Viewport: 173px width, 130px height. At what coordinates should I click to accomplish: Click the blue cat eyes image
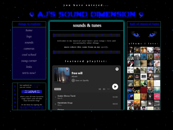pyautogui.click(x=144, y=34)
